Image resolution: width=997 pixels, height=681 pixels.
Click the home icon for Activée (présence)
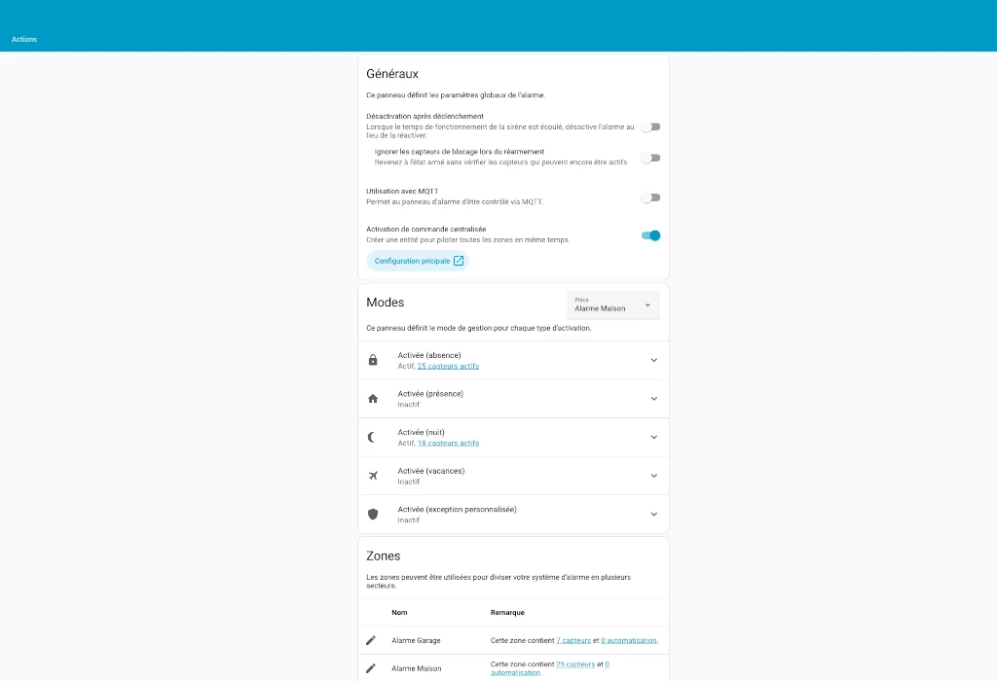pyautogui.click(x=373, y=399)
